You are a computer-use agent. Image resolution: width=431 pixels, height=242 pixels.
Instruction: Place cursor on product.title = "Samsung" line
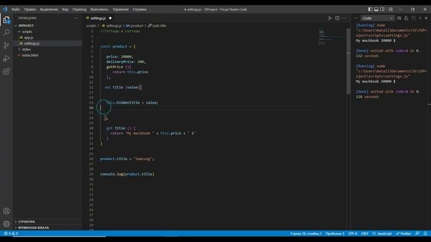tap(127, 159)
